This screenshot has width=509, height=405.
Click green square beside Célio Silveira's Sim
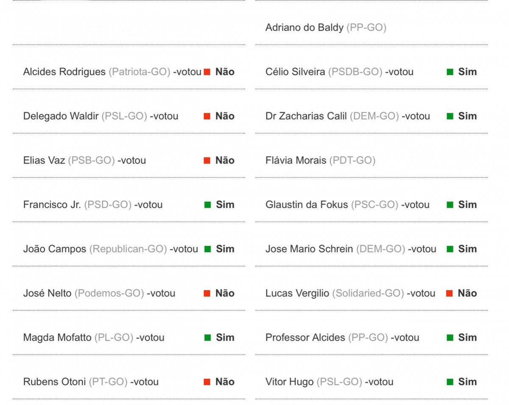[450, 72]
